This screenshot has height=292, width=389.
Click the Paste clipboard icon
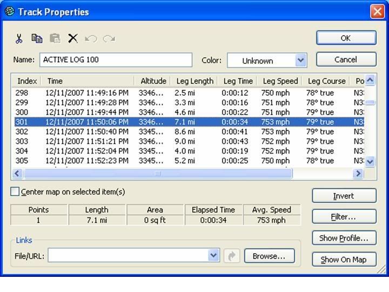pos(55,38)
